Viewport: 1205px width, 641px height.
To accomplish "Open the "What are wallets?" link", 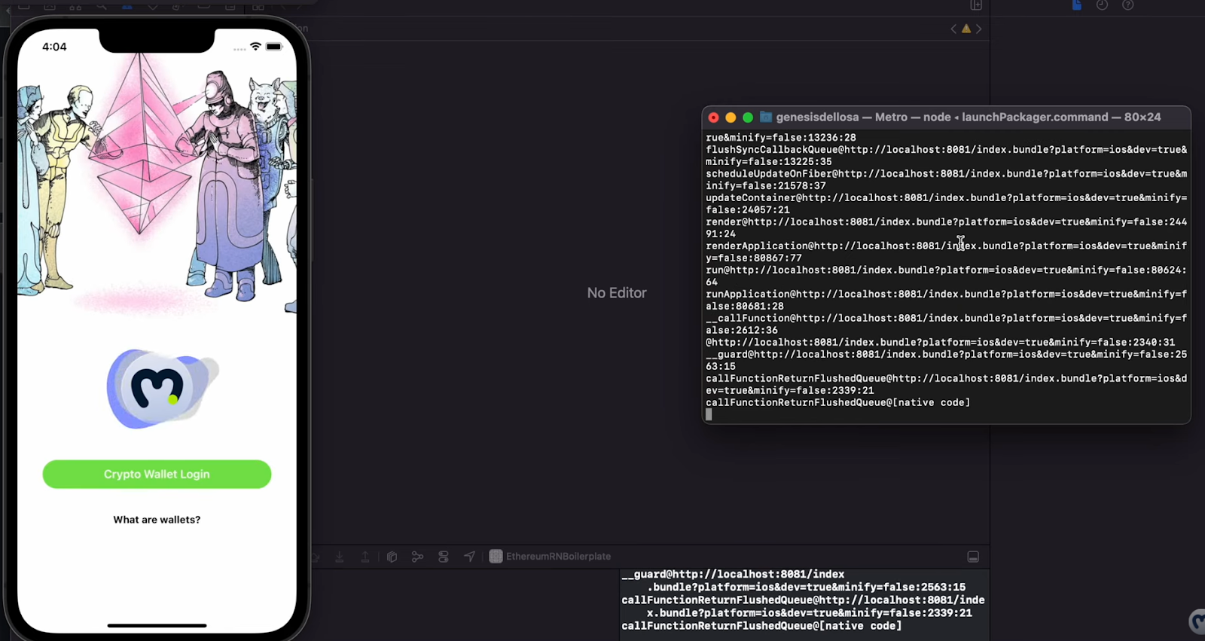I will tap(157, 520).
